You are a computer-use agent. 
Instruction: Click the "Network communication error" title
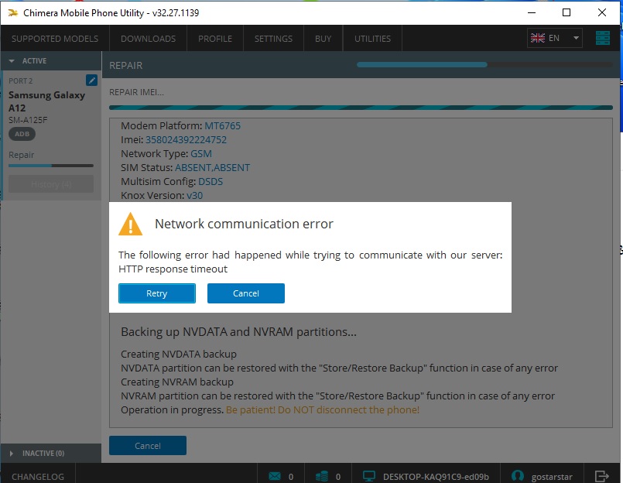244,224
